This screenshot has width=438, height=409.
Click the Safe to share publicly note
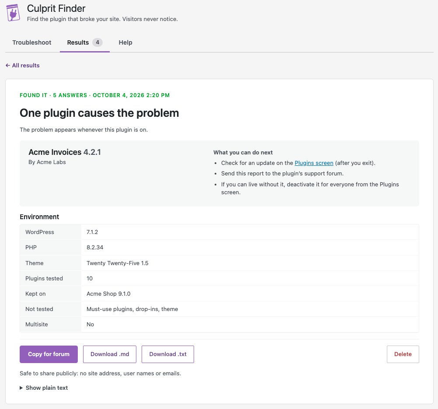(x=100, y=374)
